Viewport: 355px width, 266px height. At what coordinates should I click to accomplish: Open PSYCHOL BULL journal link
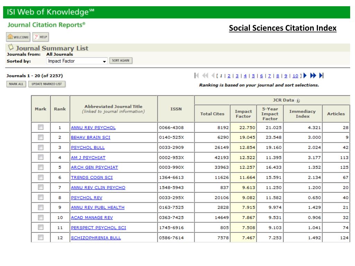(88, 148)
